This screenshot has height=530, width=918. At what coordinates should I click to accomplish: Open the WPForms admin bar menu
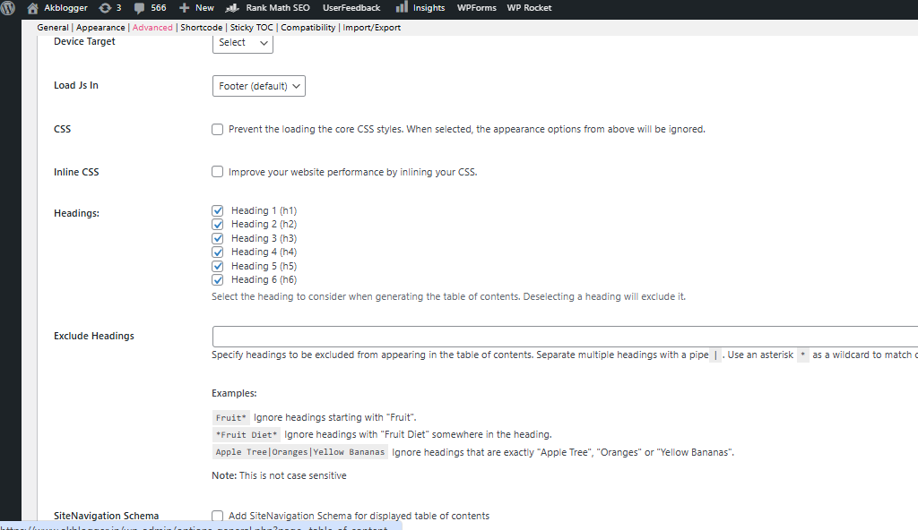(477, 8)
